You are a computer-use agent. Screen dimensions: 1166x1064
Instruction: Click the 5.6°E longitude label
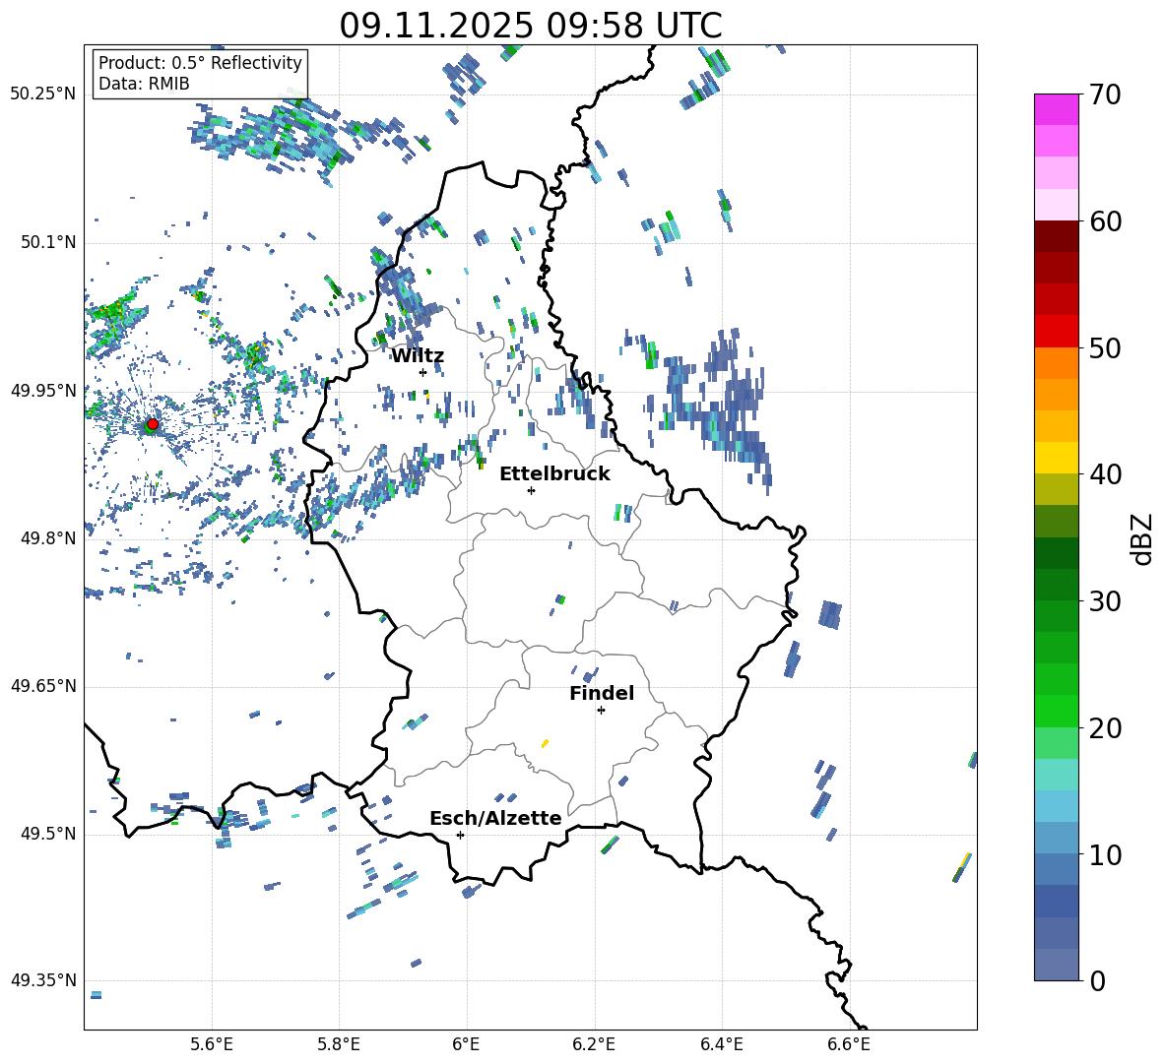point(212,1044)
